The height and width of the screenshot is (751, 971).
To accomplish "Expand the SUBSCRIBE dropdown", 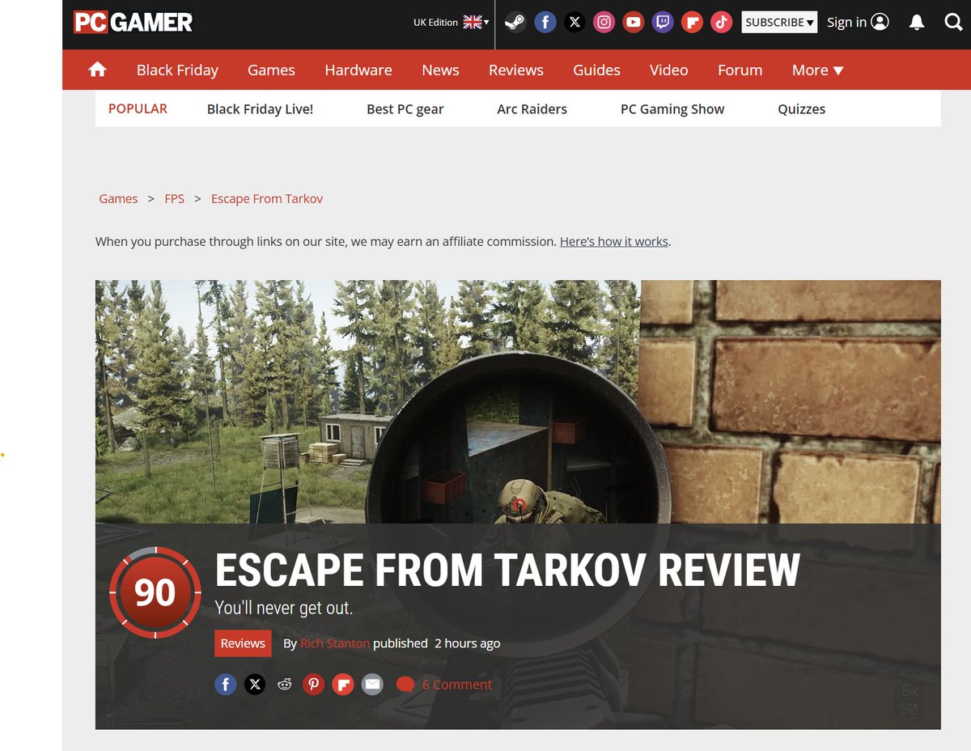I will [779, 23].
